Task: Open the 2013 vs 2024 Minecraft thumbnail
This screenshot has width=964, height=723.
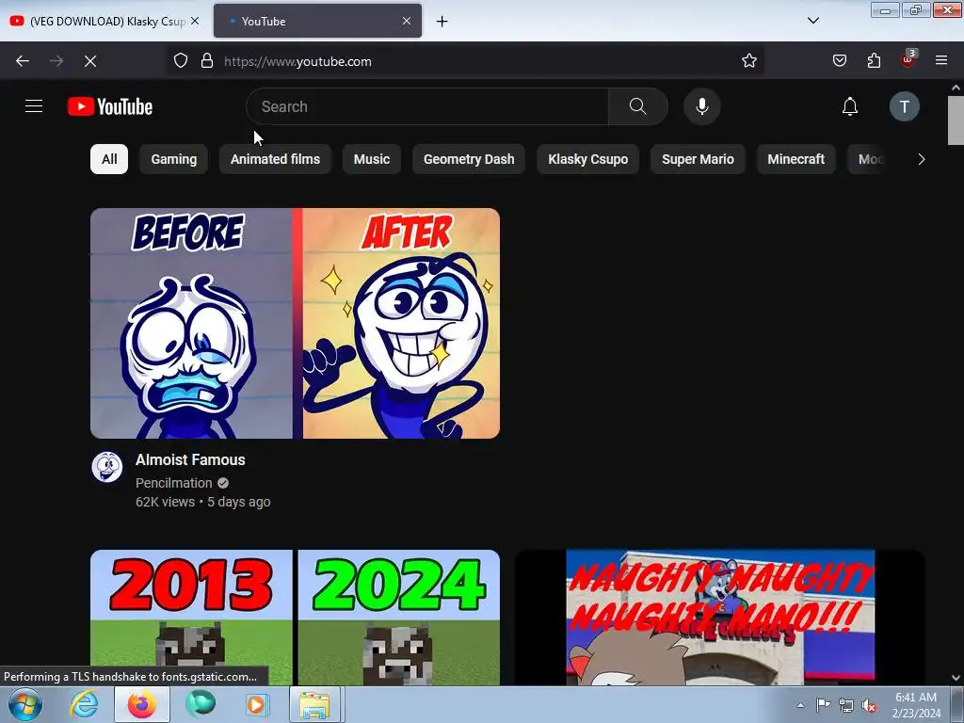Action: click(x=295, y=618)
